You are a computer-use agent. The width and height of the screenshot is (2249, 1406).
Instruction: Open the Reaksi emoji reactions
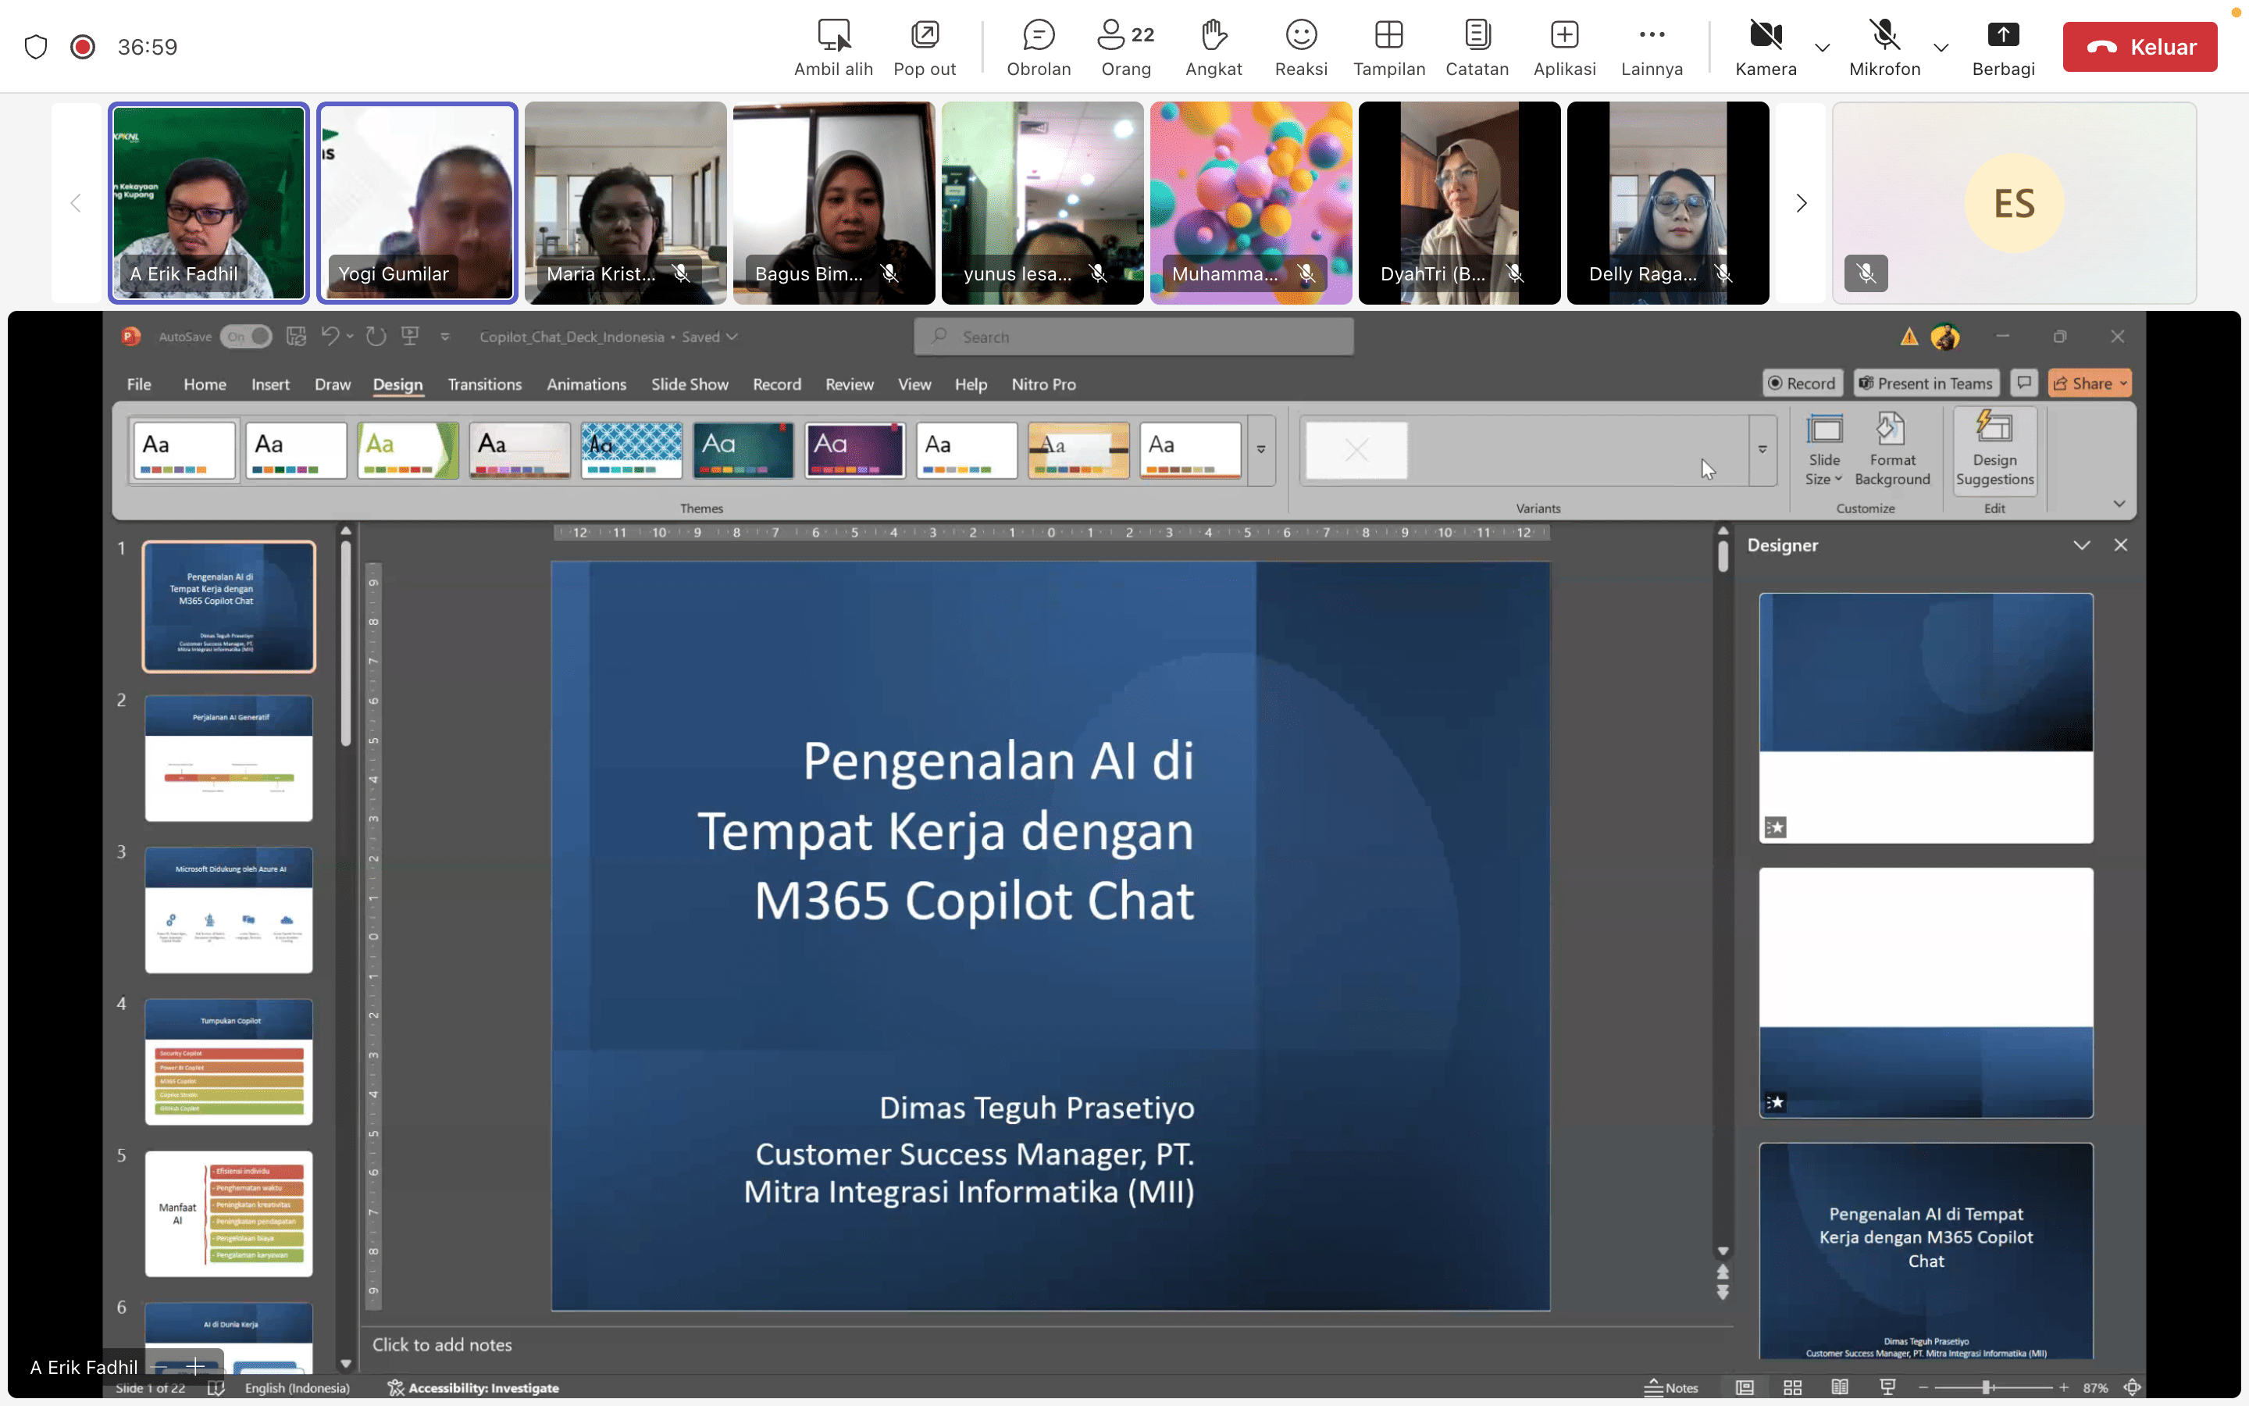(x=1300, y=47)
